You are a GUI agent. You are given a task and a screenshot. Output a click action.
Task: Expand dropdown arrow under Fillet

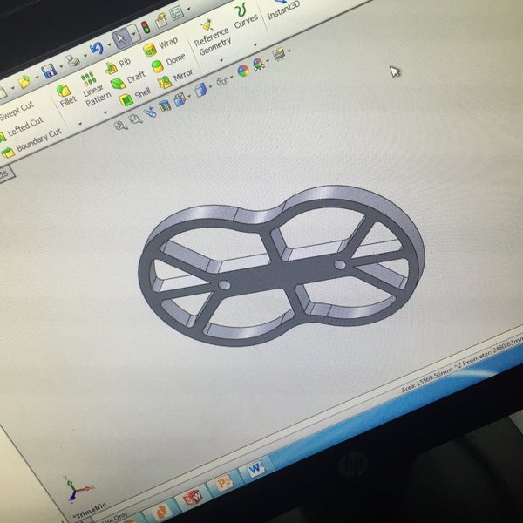point(80,124)
